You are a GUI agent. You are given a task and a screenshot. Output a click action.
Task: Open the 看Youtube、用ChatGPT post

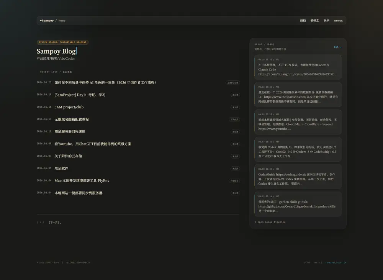pos(93,144)
